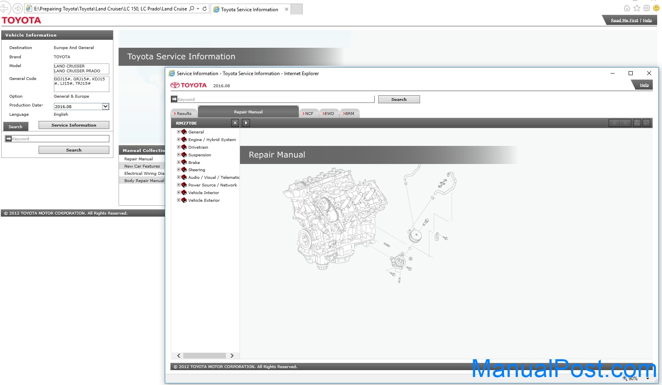Viewport: 662px width, 385px height.
Task: Open IE favorites star icon
Action: (637, 8)
